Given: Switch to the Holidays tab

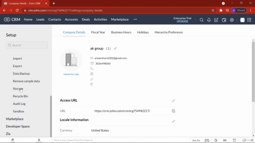Looking at the screenshot, I should [143, 32].
